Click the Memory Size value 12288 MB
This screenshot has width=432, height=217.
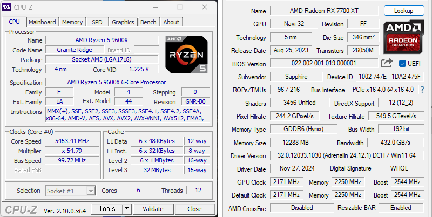tap(295, 143)
